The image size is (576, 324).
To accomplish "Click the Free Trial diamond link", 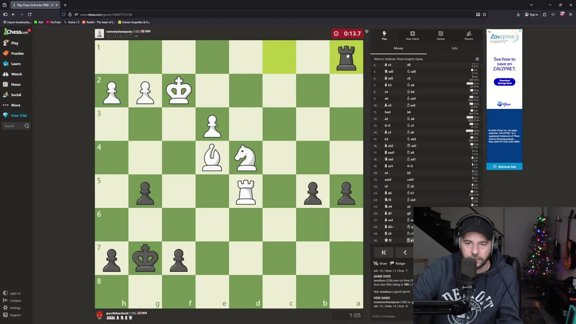I will pos(15,116).
